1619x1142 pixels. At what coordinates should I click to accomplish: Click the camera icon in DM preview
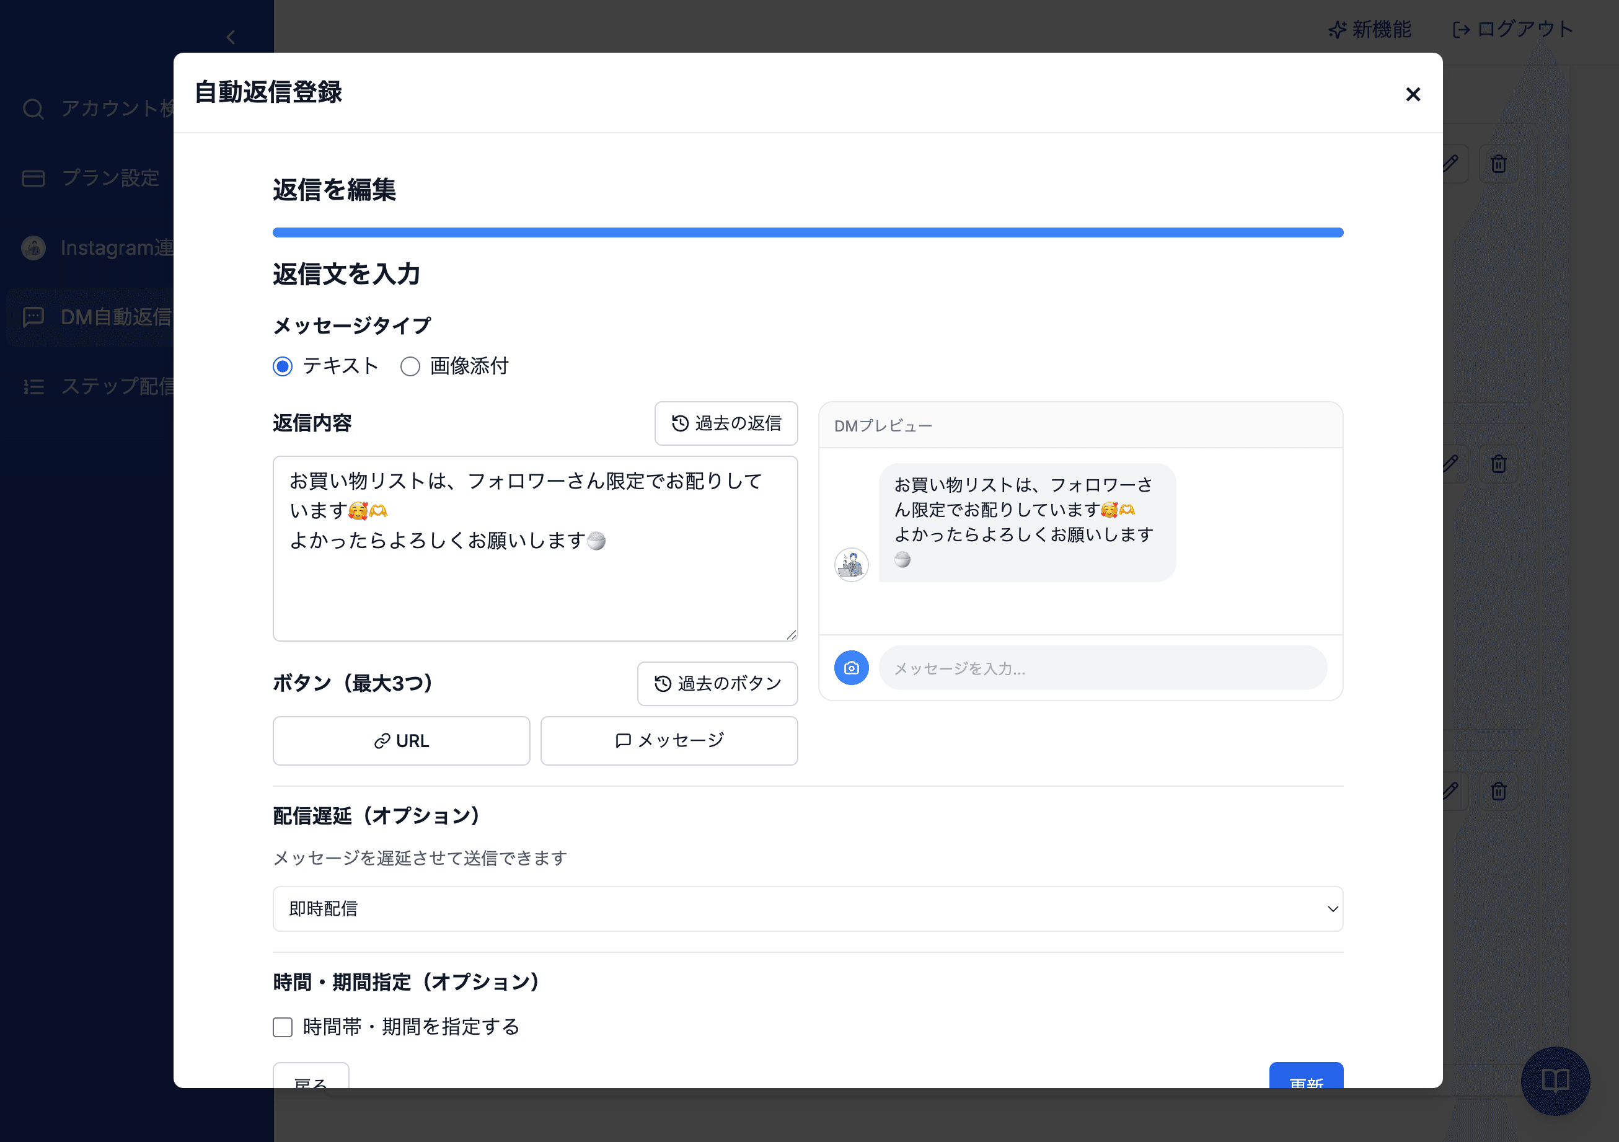pyautogui.click(x=851, y=667)
